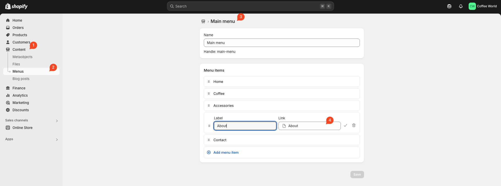The height and width of the screenshot is (186, 501).
Task: Click the Shopify logo
Action: coord(16,6)
